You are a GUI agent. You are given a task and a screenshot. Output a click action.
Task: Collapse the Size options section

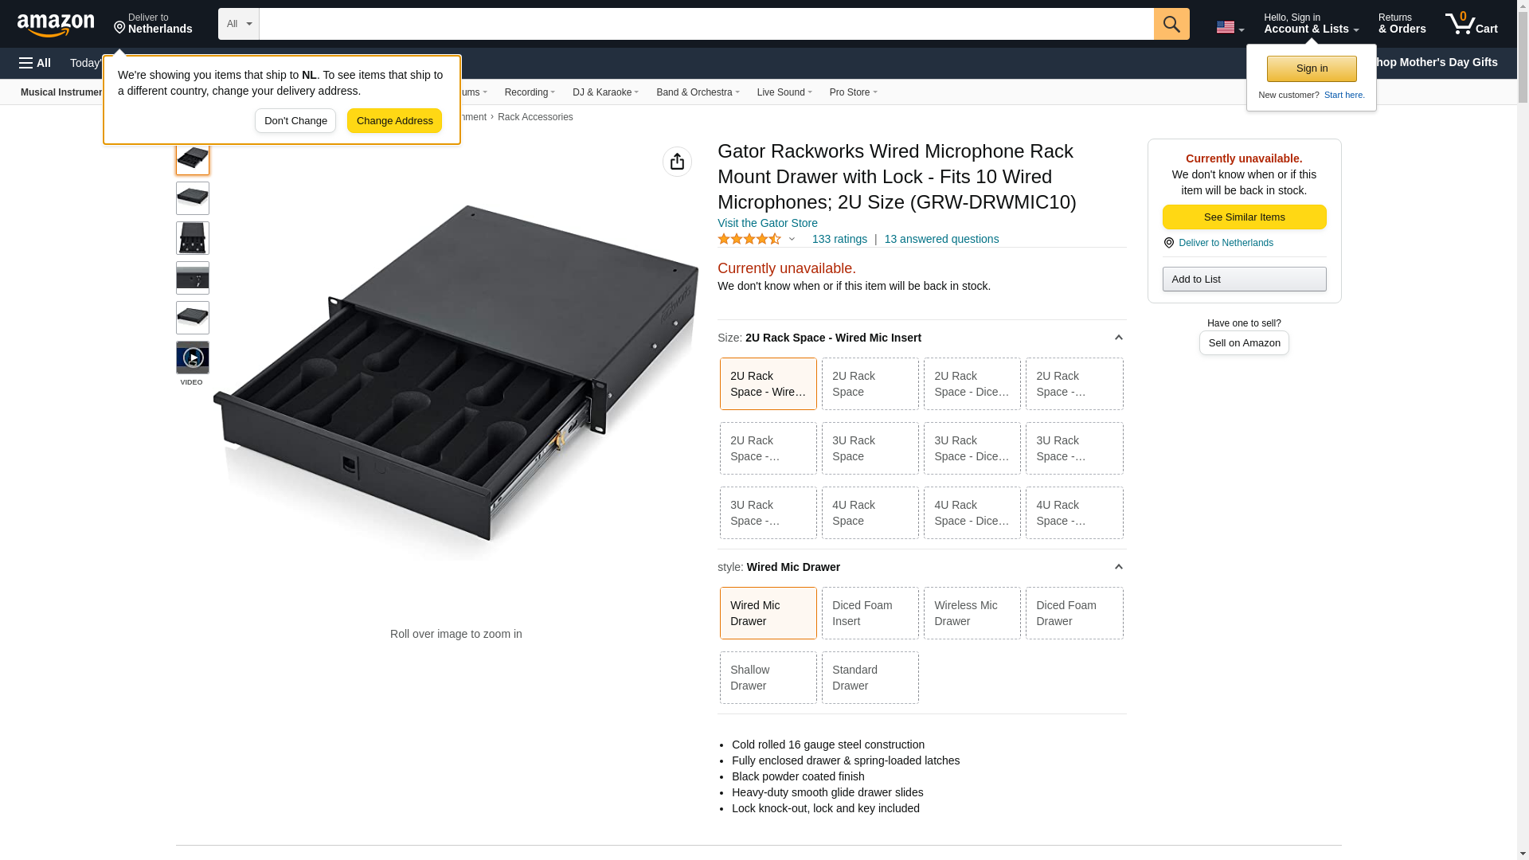[x=1118, y=338]
